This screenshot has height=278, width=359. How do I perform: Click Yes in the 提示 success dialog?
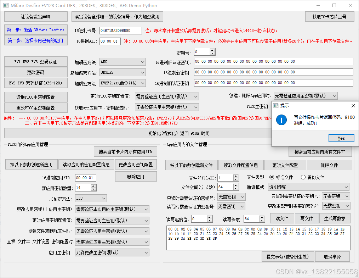[x=341, y=138]
